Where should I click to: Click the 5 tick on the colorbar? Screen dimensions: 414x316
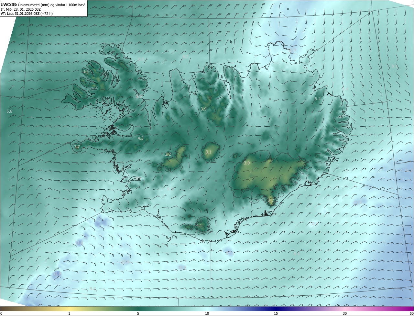pos(138,313)
